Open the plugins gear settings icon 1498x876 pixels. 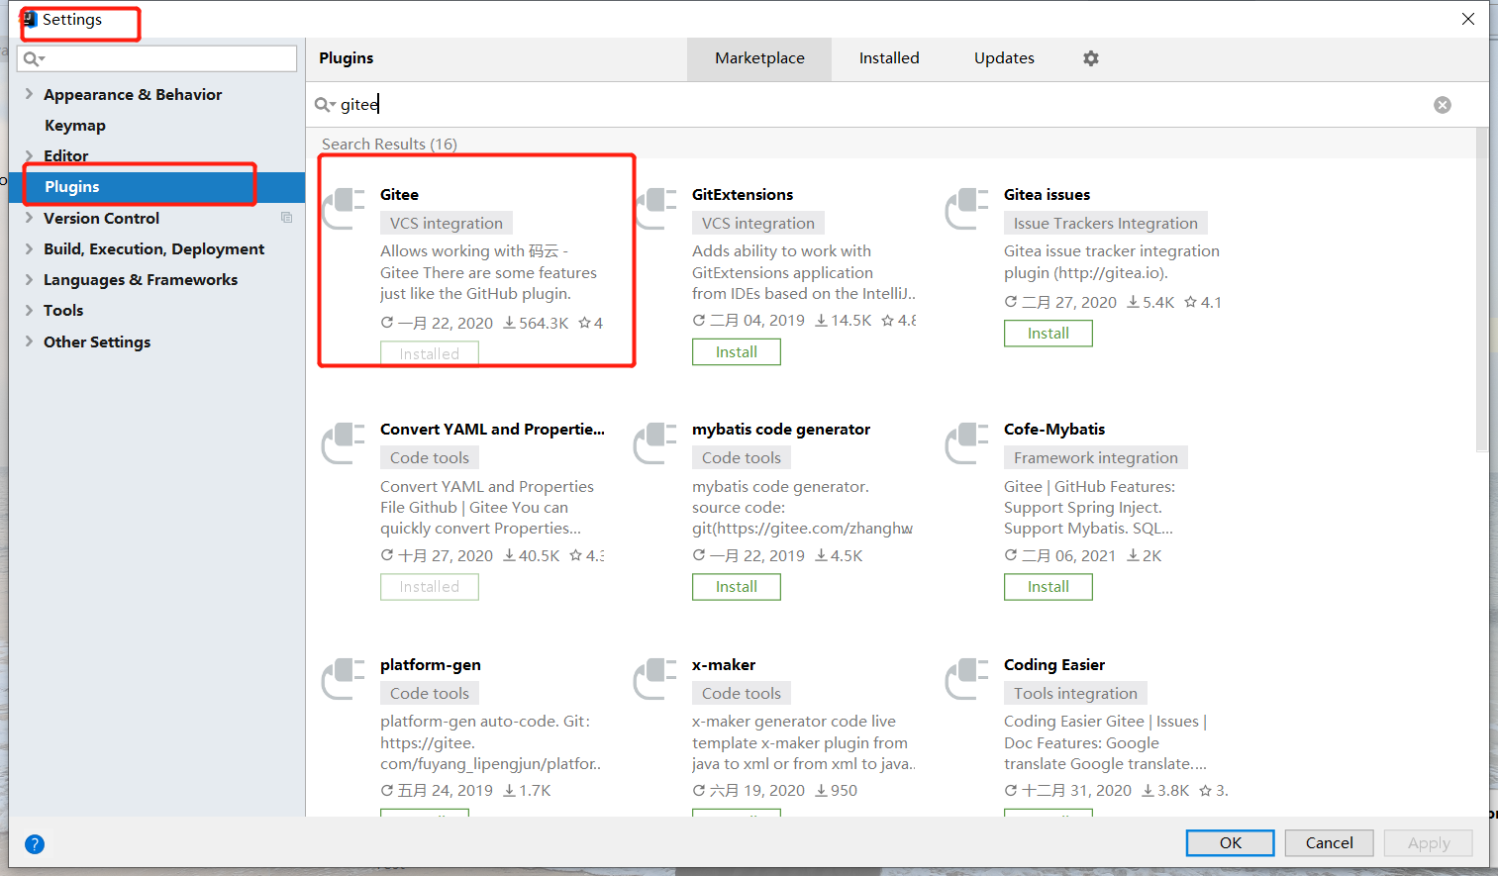point(1091,58)
